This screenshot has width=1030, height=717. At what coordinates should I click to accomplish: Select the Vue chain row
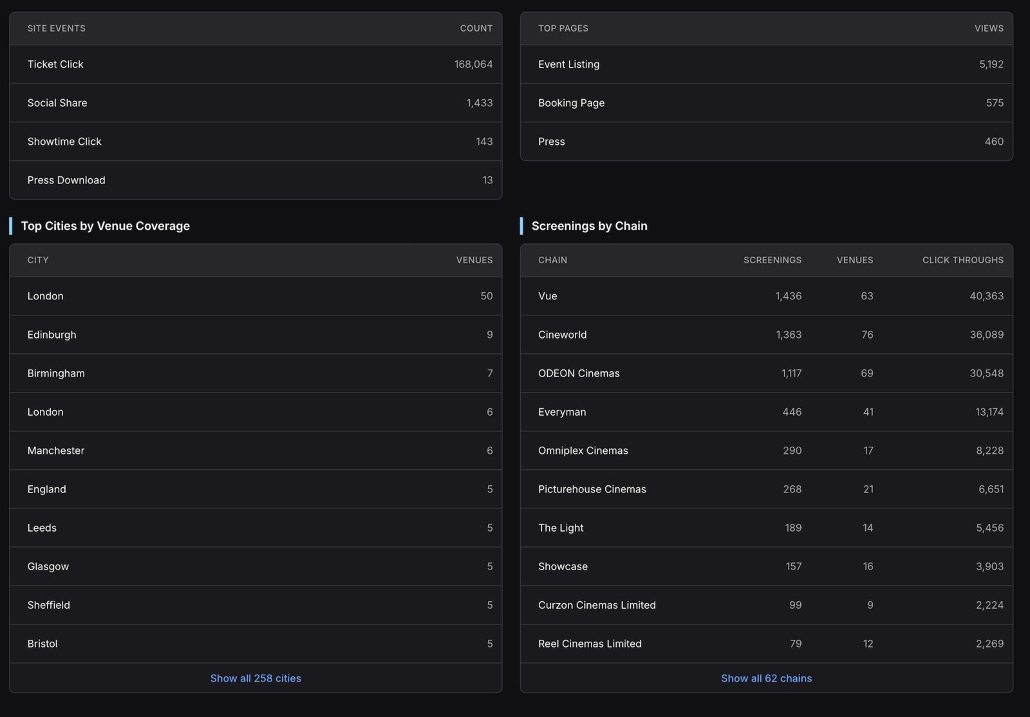click(766, 296)
